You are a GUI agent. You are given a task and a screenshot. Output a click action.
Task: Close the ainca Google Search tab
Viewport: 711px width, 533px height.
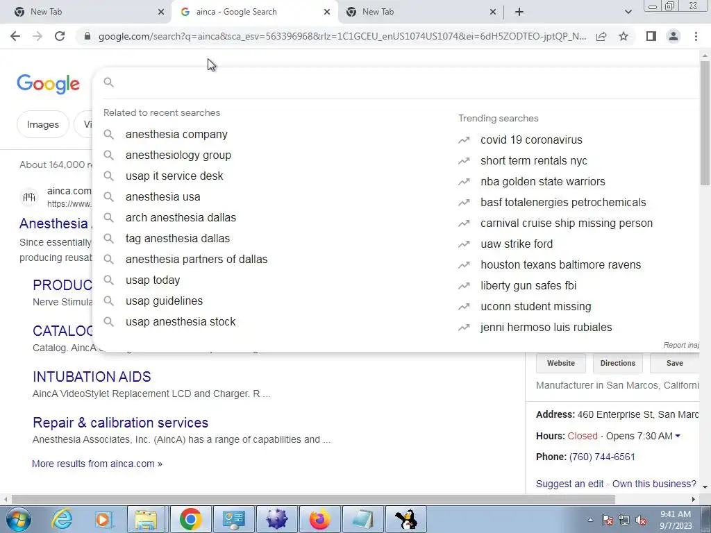[327, 12]
